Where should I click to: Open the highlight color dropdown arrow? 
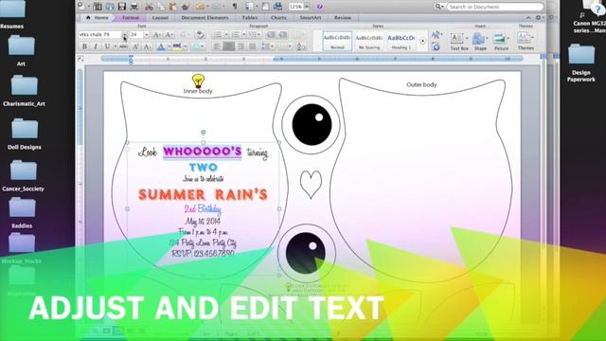(x=186, y=46)
